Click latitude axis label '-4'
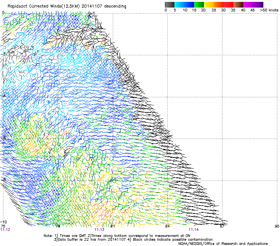280x246 pixels. coord(3,96)
